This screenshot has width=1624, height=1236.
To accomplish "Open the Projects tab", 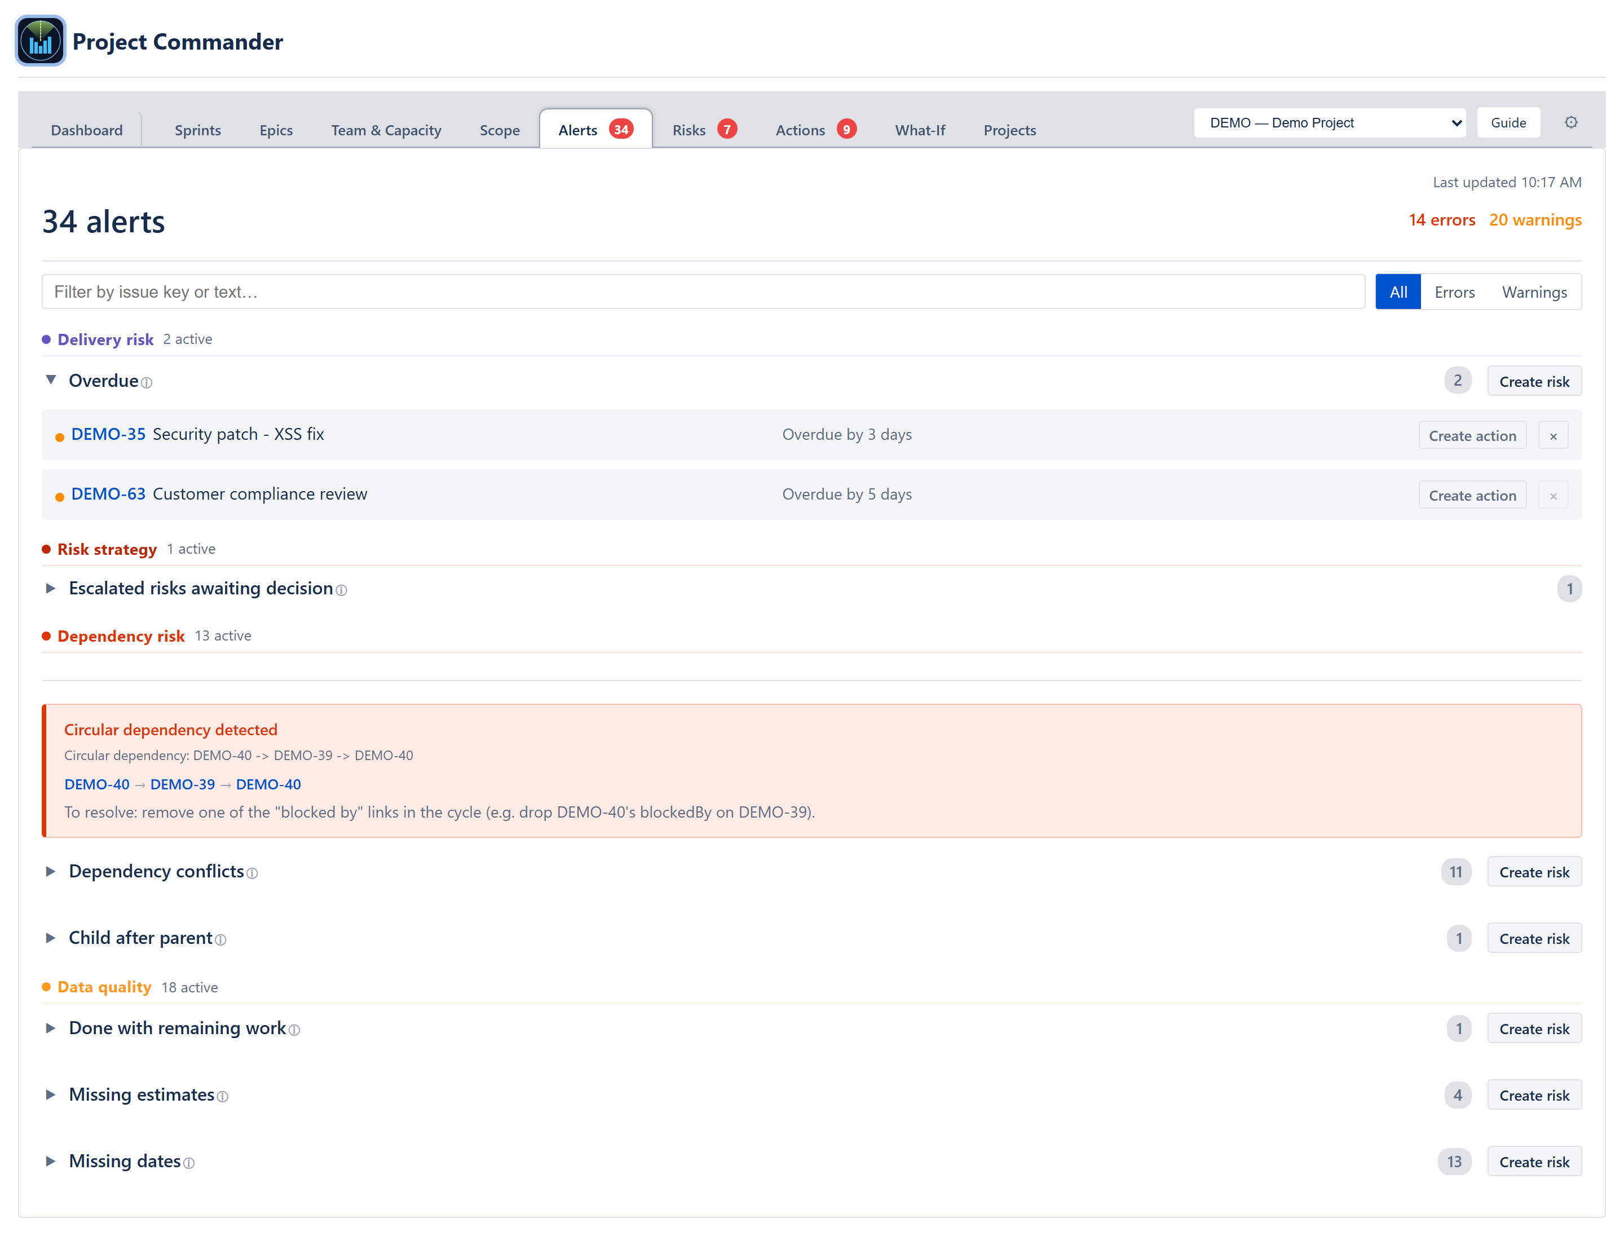I will pyautogui.click(x=1009, y=130).
